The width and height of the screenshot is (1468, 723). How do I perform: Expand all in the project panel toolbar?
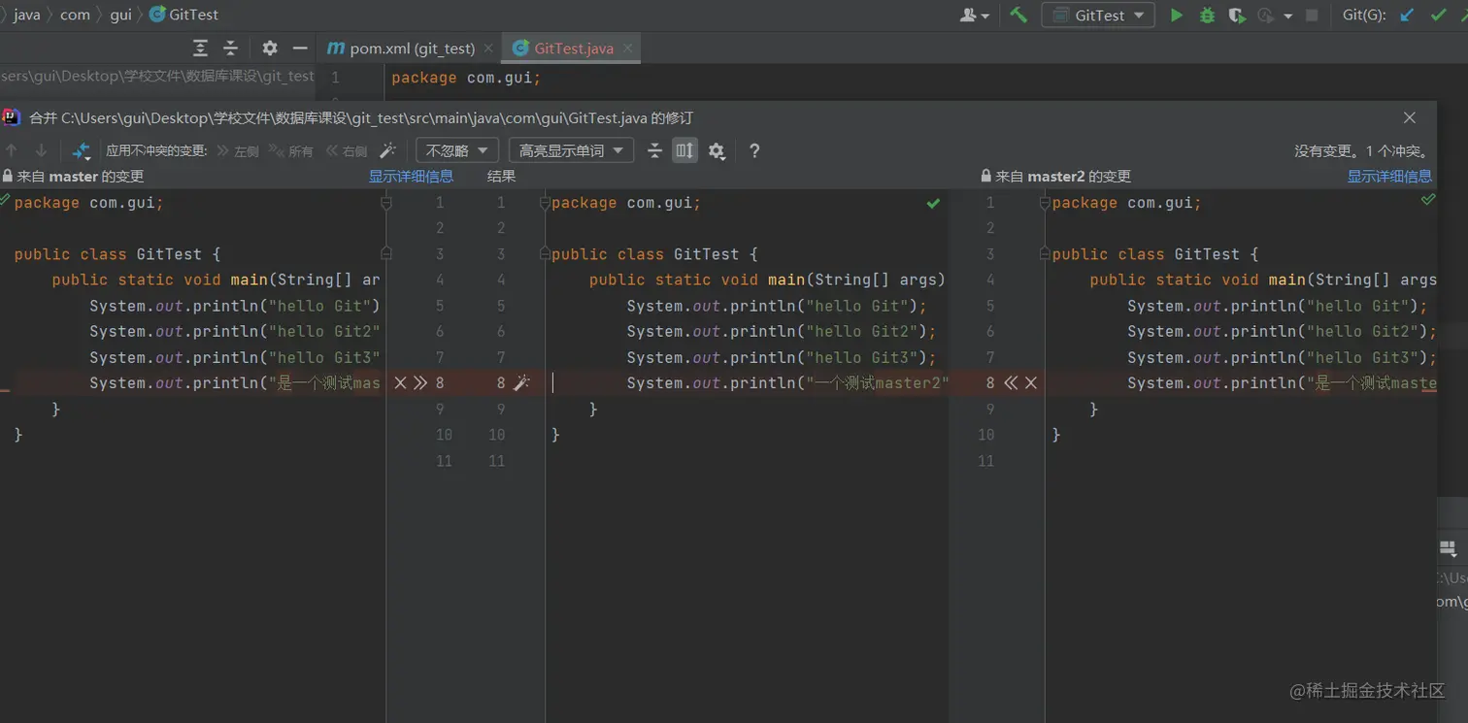coord(200,48)
